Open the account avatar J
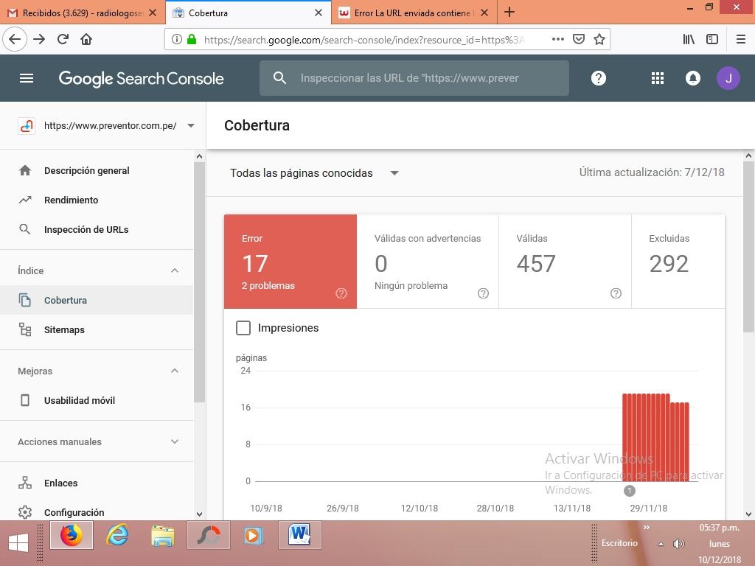The image size is (755, 566). (728, 78)
